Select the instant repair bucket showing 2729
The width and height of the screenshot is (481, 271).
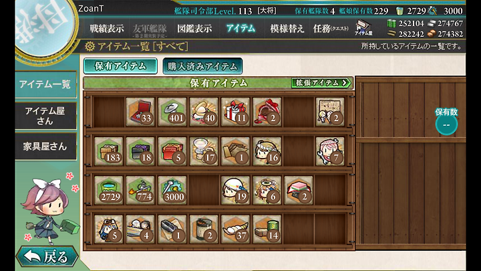109,190
